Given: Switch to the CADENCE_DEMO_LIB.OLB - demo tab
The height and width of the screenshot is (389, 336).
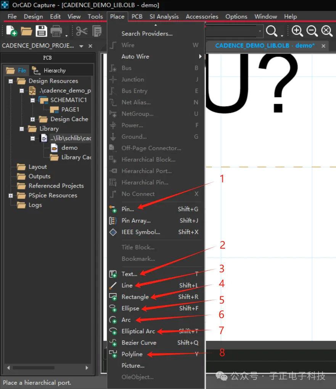Looking at the screenshot, I should point(265,46).
